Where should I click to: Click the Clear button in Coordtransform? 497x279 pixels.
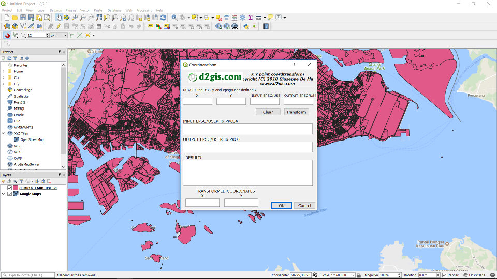(x=268, y=112)
